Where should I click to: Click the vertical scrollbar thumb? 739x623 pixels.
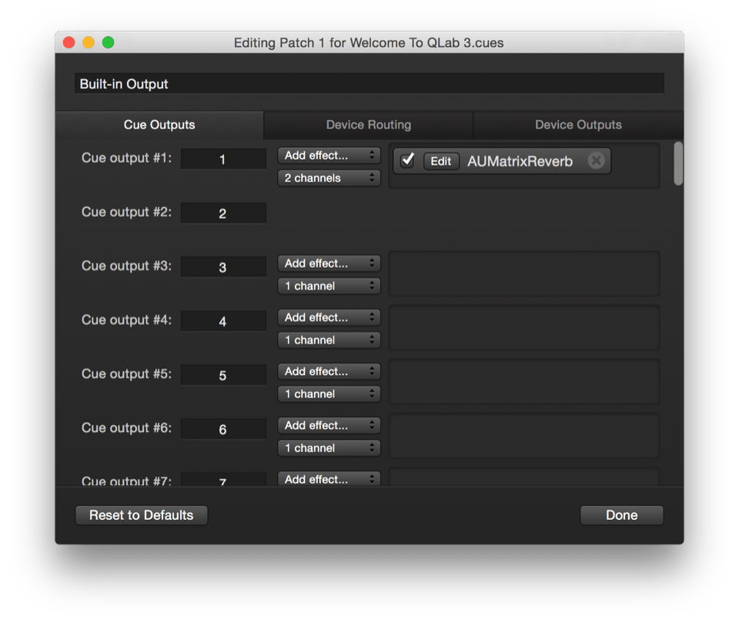pyautogui.click(x=678, y=163)
